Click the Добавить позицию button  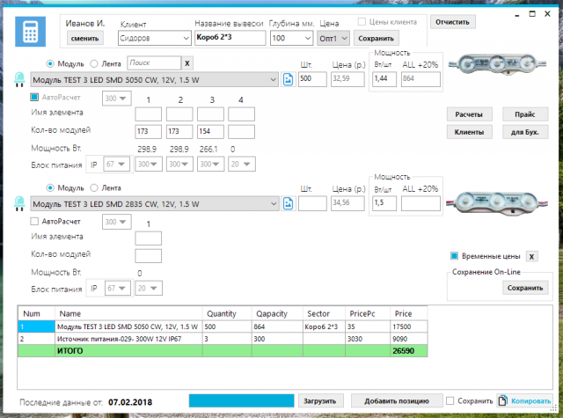pos(397,400)
